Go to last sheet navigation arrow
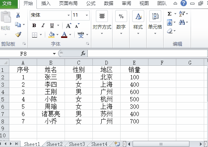 (17, 144)
